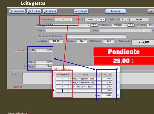This screenshot has width=154, height=114.
Task: Click the Importe cell 50,00
Action: click(107, 79)
